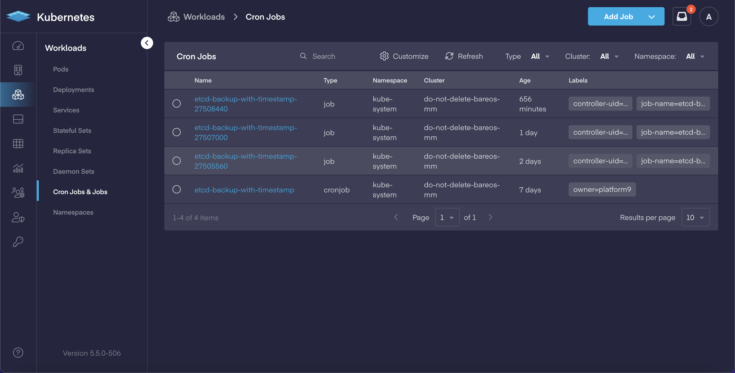
Task: Select radio for etcd-backup-with-timestamp-27508440
Action: pyautogui.click(x=177, y=103)
